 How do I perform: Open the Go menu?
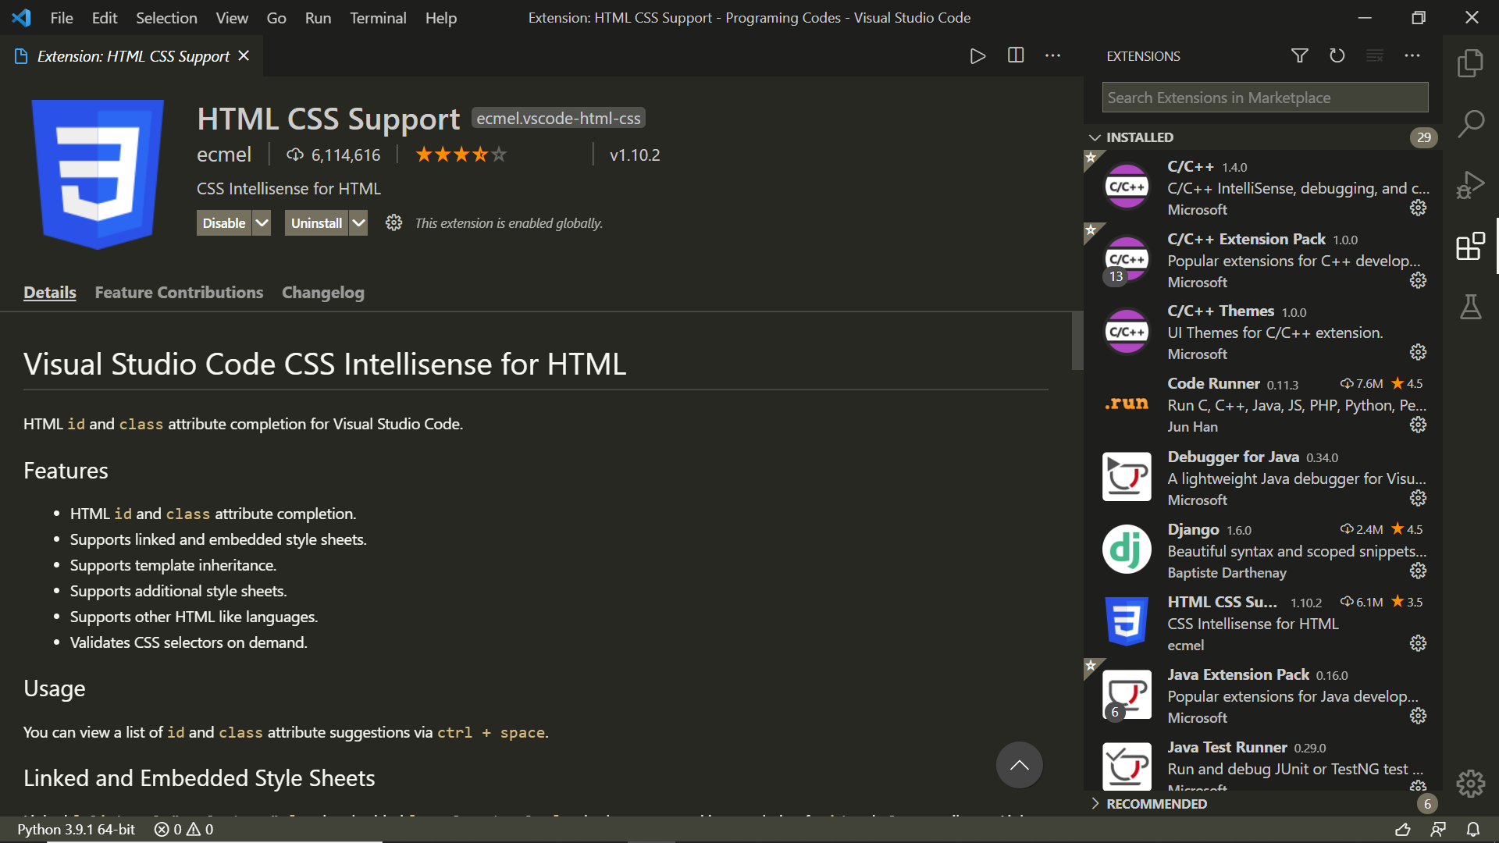point(276,18)
